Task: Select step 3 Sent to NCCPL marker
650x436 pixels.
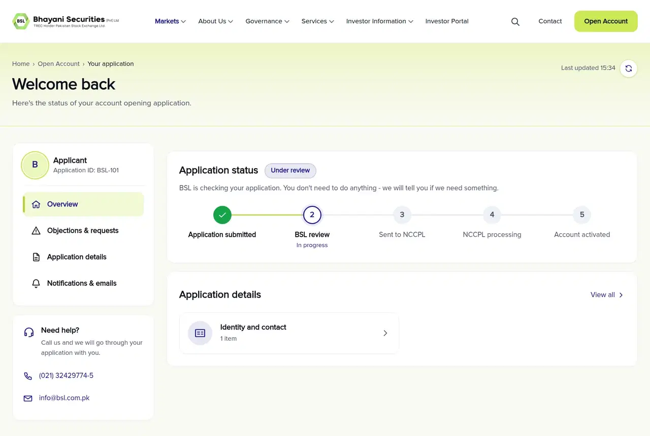Action: (402, 215)
